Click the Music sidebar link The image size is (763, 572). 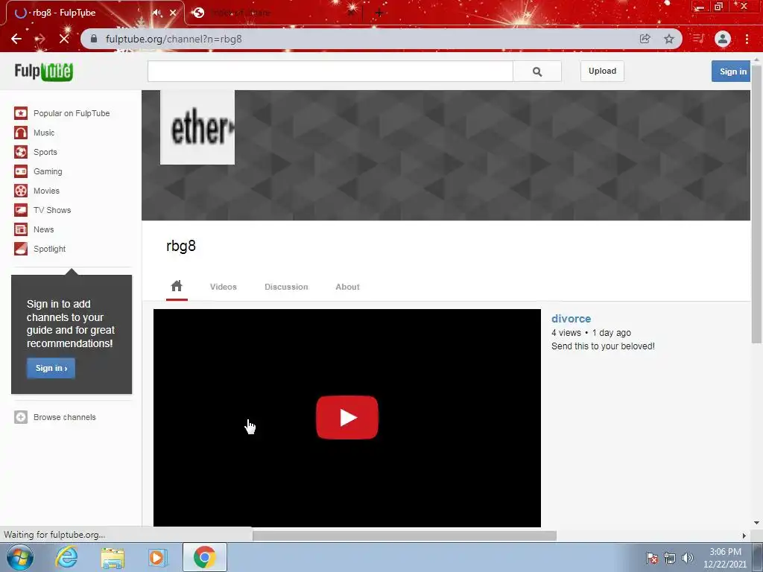tap(44, 133)
